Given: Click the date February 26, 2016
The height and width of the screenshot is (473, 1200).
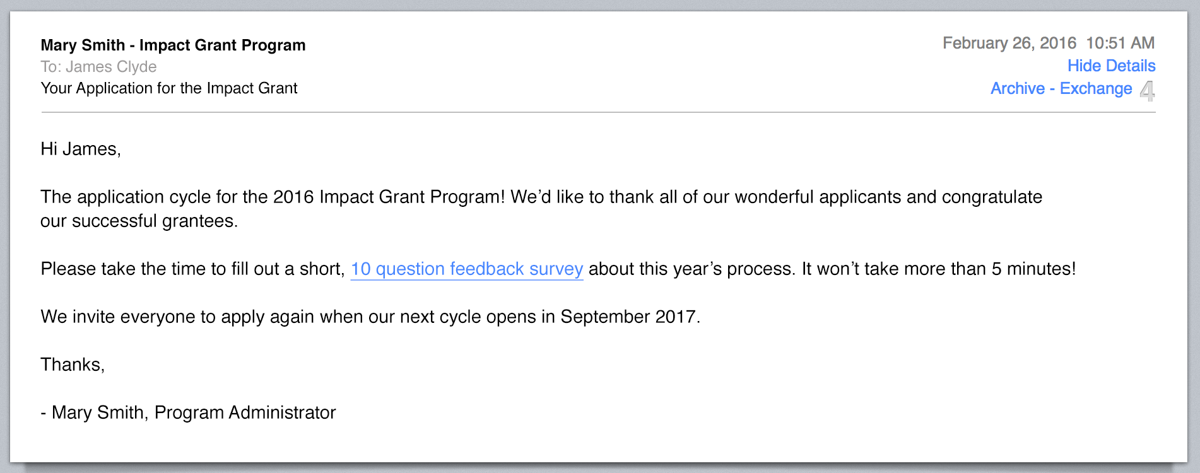Looking at the screenshot, I should (x=1009, y=43).
